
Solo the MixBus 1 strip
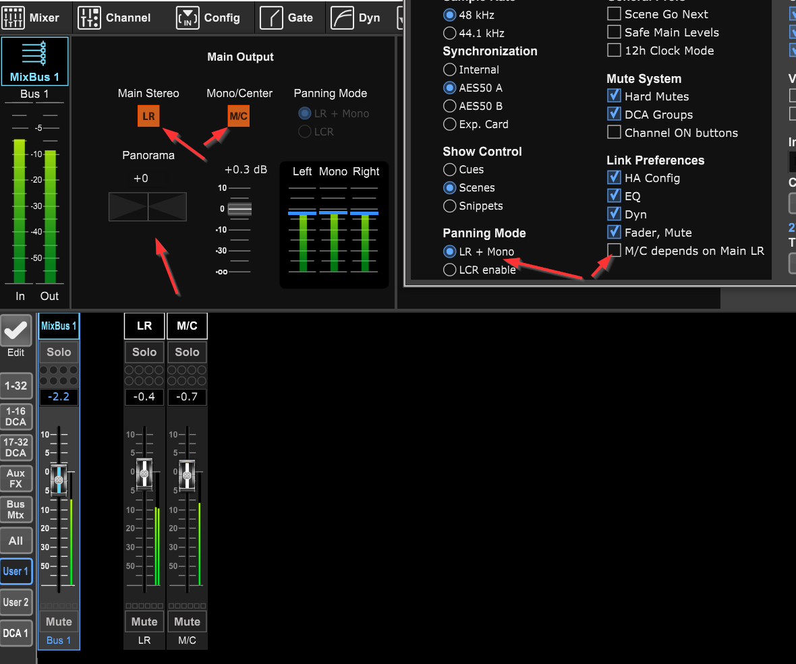point(59,352)
